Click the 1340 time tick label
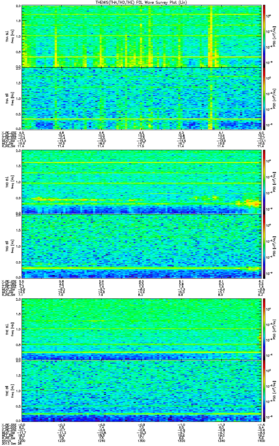The width and height of the screenshot is (279, 446). (221, 440)
